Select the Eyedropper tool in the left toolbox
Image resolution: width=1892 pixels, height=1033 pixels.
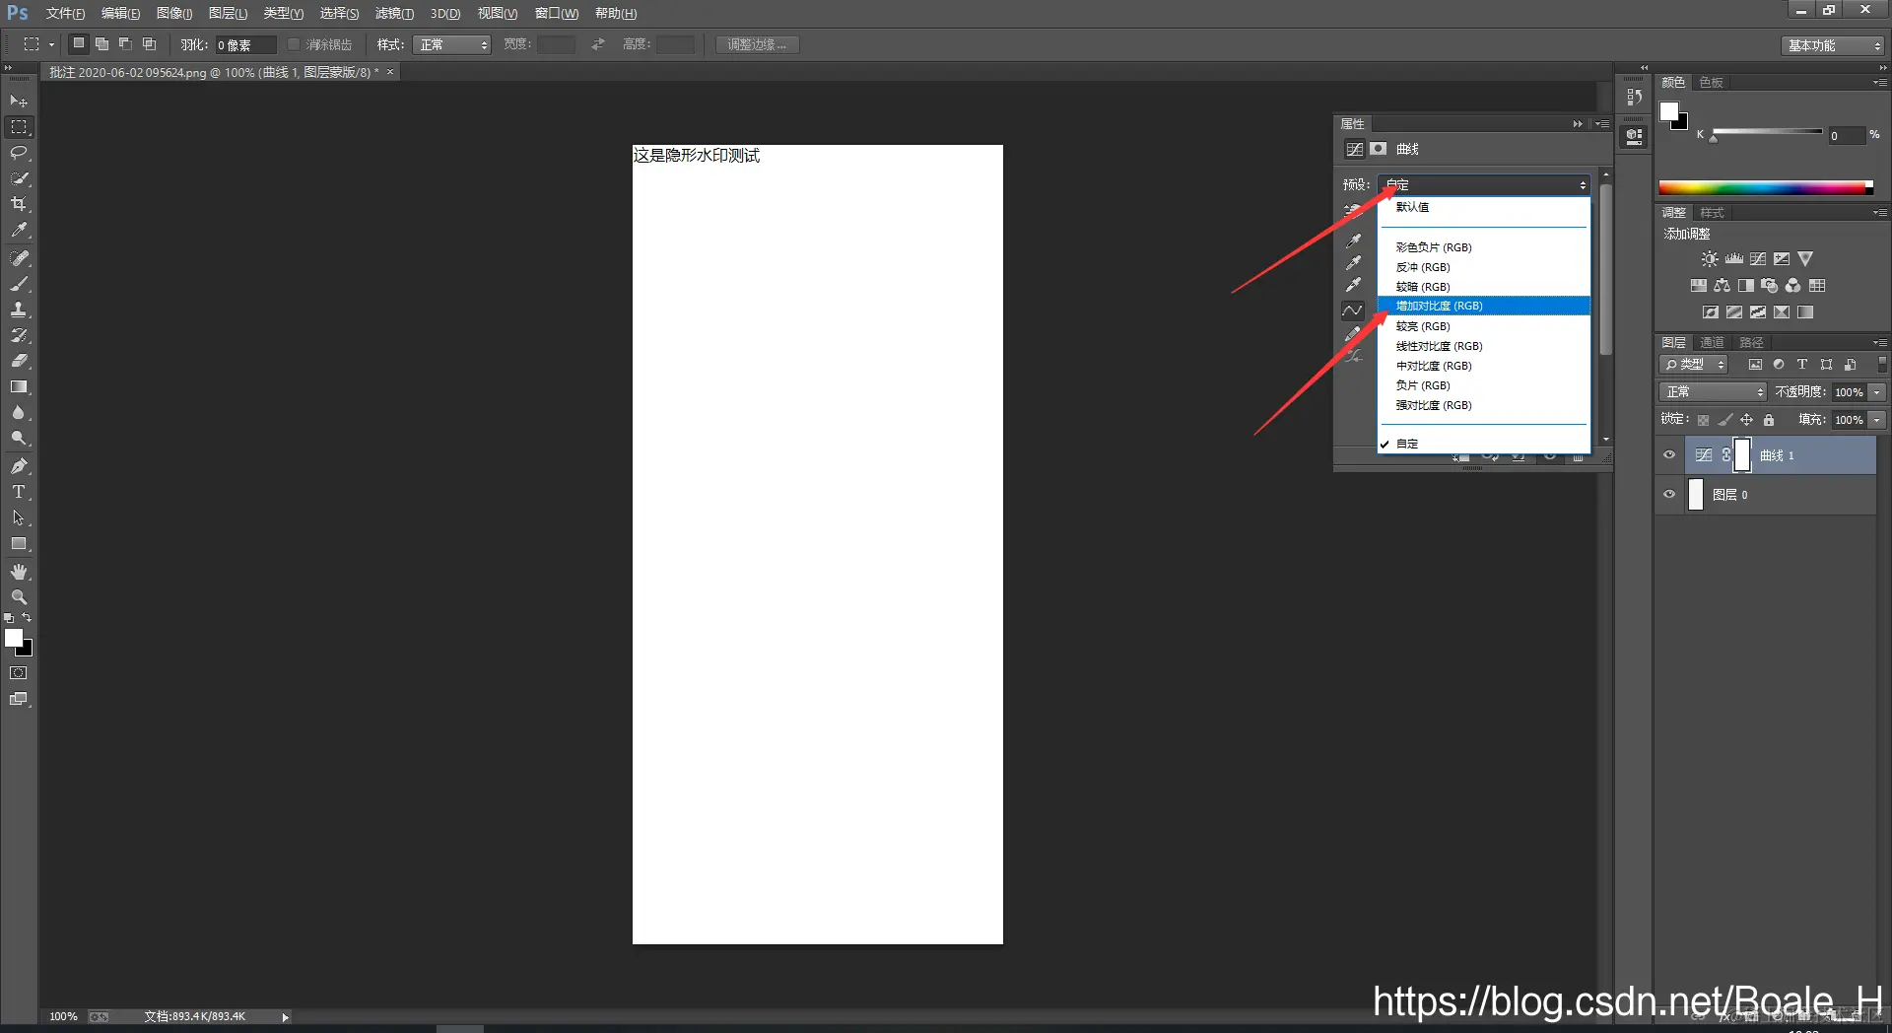point(19,230)
